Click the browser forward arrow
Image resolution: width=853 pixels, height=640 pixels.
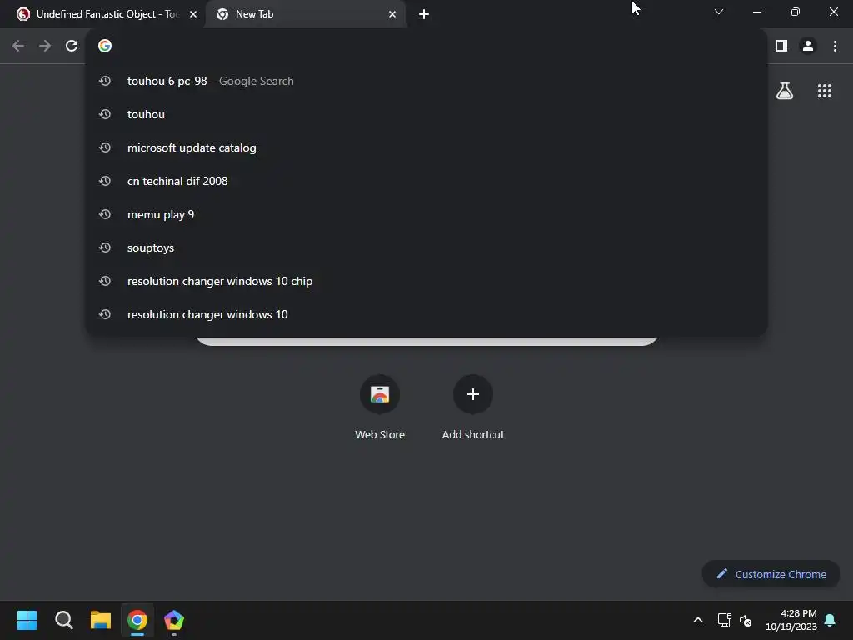(x=45, y=47)
